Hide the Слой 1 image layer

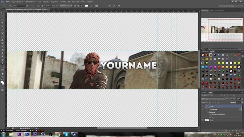point(202,120)
